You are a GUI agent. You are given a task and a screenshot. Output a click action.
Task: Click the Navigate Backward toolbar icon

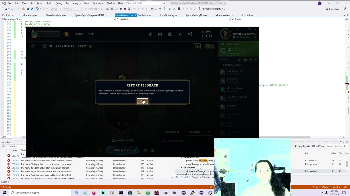point(6,9)
